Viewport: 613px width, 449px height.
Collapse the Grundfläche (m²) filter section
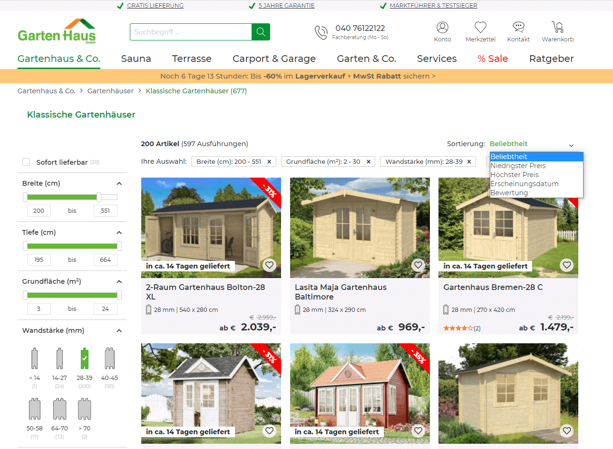coord(119,281)
